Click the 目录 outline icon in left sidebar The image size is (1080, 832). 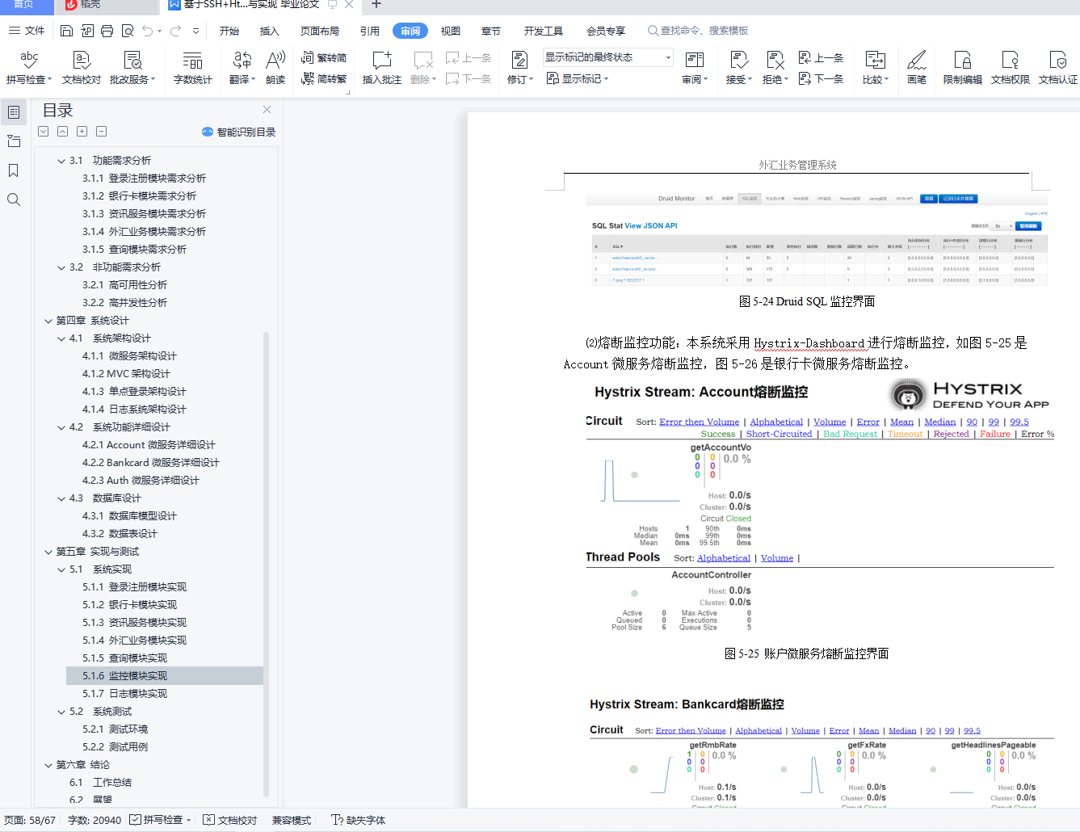pos(14,112)
